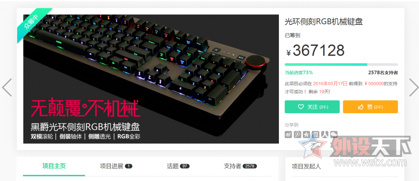Share to Renren icon
419x181 pixels.
(x=325, y=134)
